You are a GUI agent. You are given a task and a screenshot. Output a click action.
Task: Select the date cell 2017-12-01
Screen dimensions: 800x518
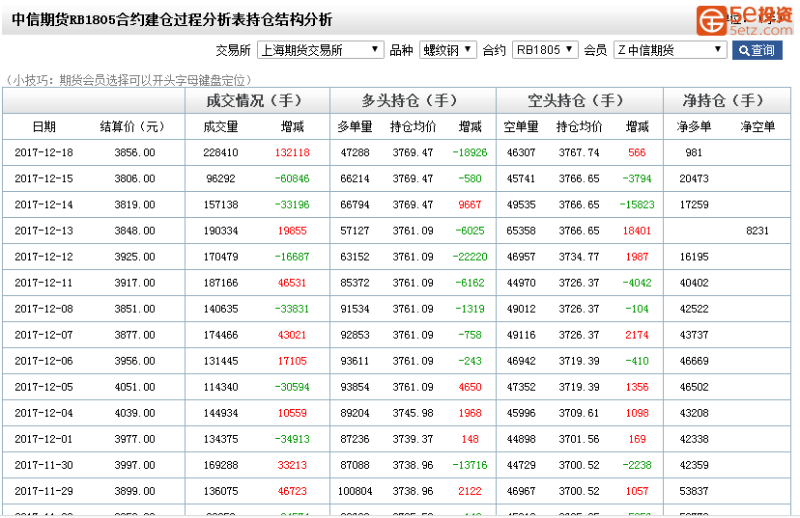43,439
